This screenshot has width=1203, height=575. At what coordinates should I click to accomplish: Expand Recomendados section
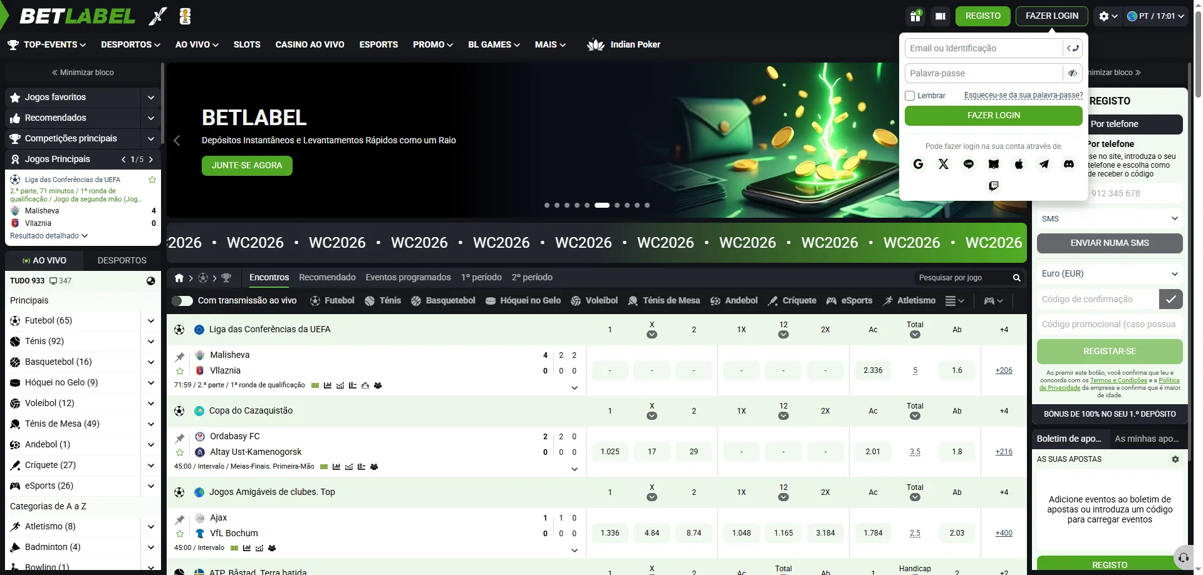coord(150,118)
